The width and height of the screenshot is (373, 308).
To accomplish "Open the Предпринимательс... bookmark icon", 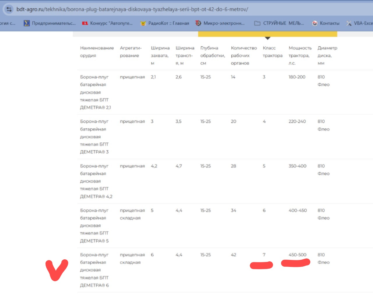I will pyautogui.click(x=27, y=23).
